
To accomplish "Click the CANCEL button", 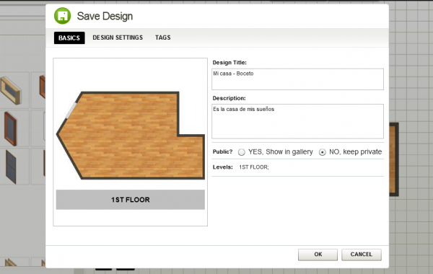I will click(x=362, y=255).
